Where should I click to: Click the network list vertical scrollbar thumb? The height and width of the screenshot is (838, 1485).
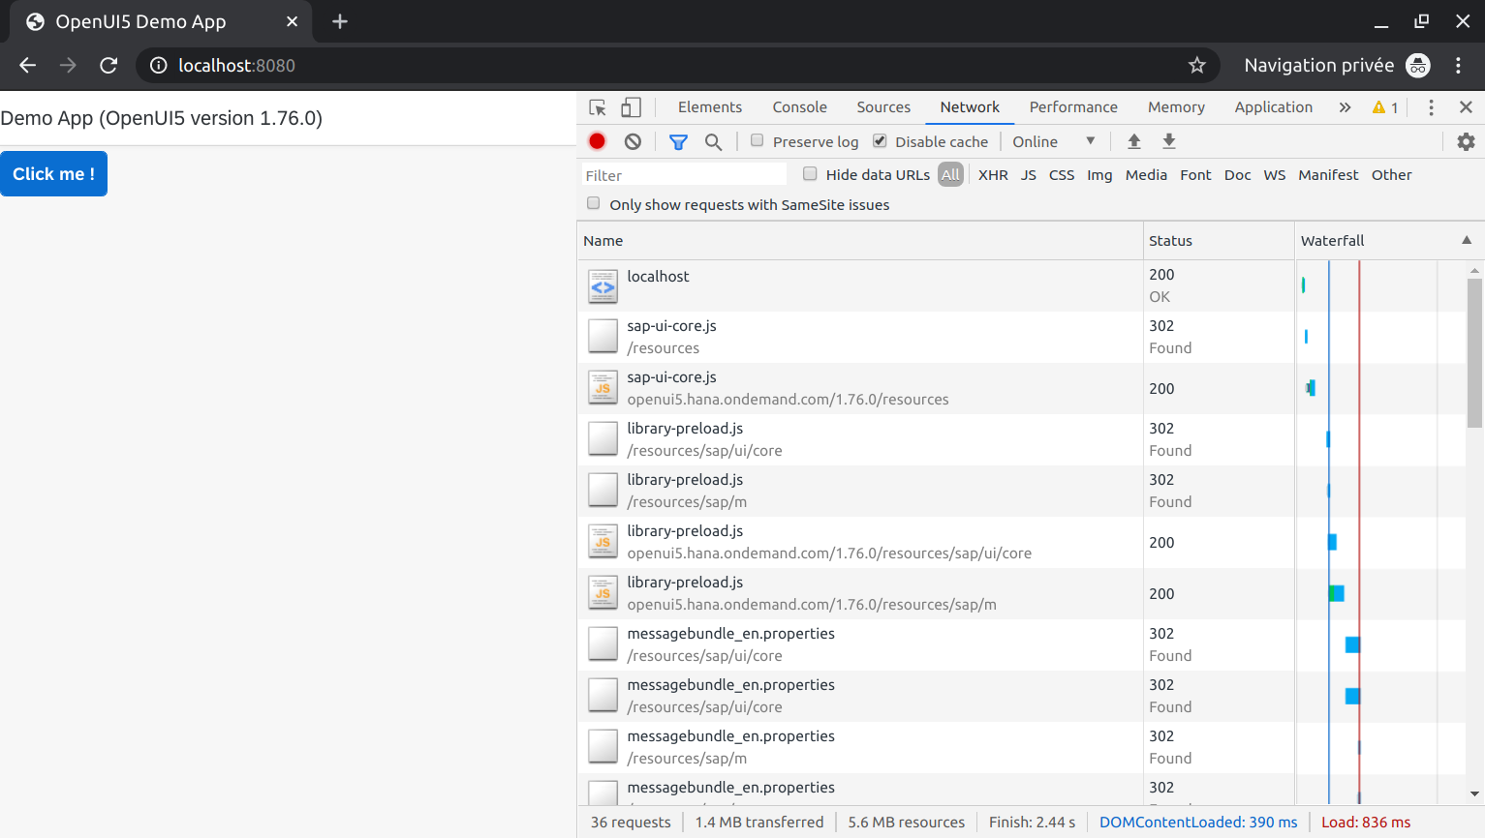point(1474,353)
